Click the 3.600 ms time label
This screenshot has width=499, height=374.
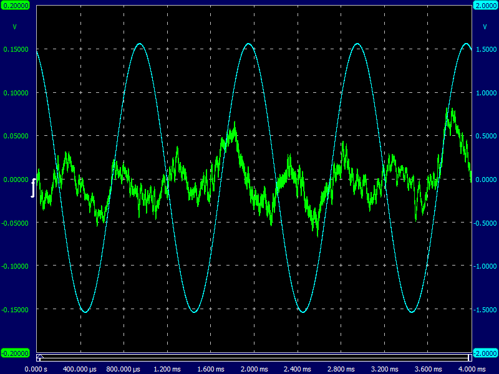pos(428,369)
